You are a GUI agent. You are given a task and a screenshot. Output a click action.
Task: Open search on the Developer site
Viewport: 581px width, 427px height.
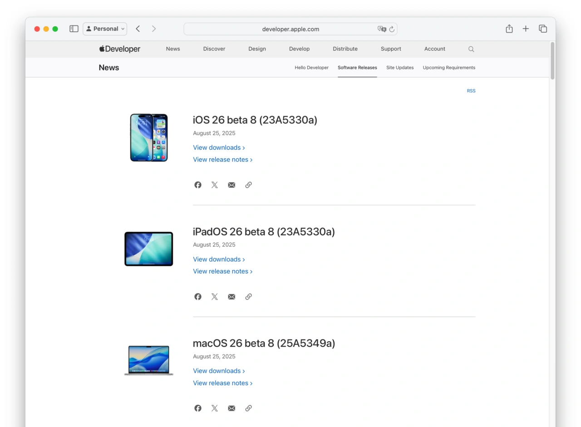click(x=471, y=49)
